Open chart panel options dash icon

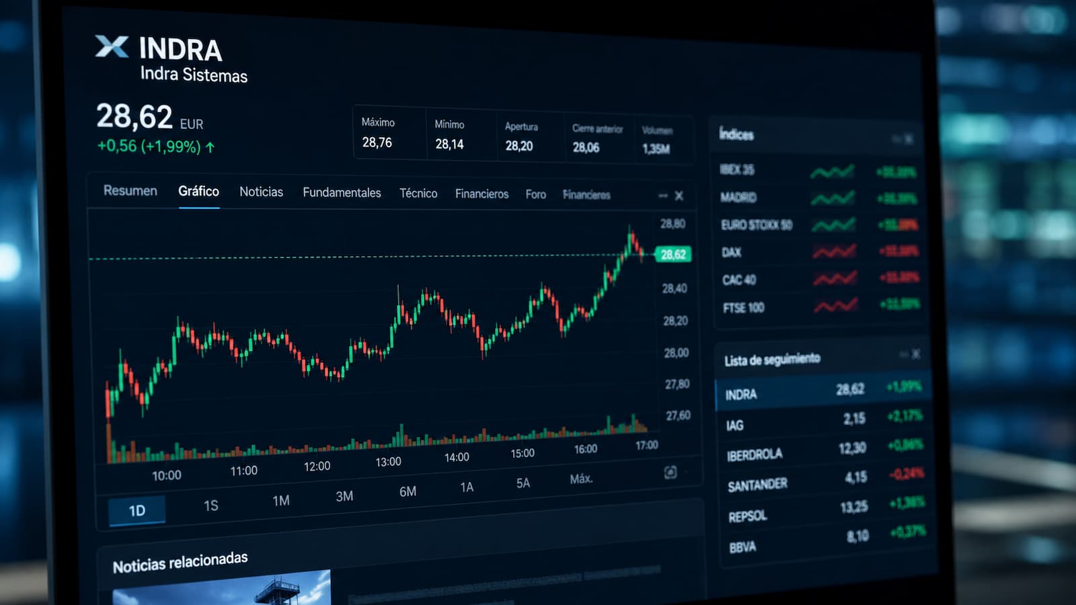663,196
